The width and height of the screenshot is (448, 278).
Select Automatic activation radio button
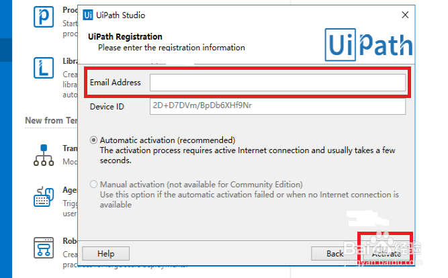point(94,140)
